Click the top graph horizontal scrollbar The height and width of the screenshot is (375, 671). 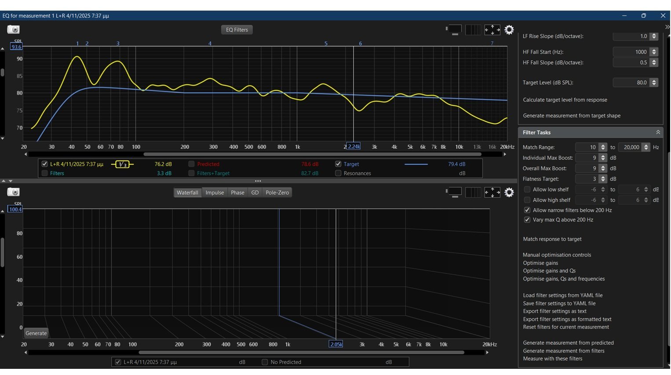point(312,154)
